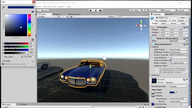Image resolution: width=192 pixels, height=108 pixels.
Task: Open the Collab dropdown
Action: 135,10
